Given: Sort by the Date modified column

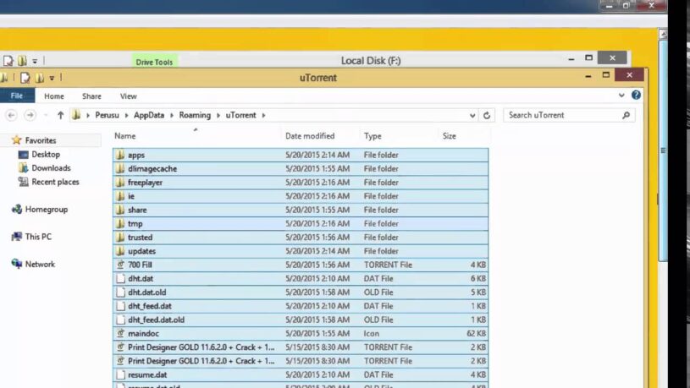Looking at the screenshot, I should click(x=310, y=136).
